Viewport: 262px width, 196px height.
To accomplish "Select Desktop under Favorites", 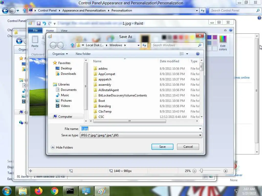I will [66, 68].
